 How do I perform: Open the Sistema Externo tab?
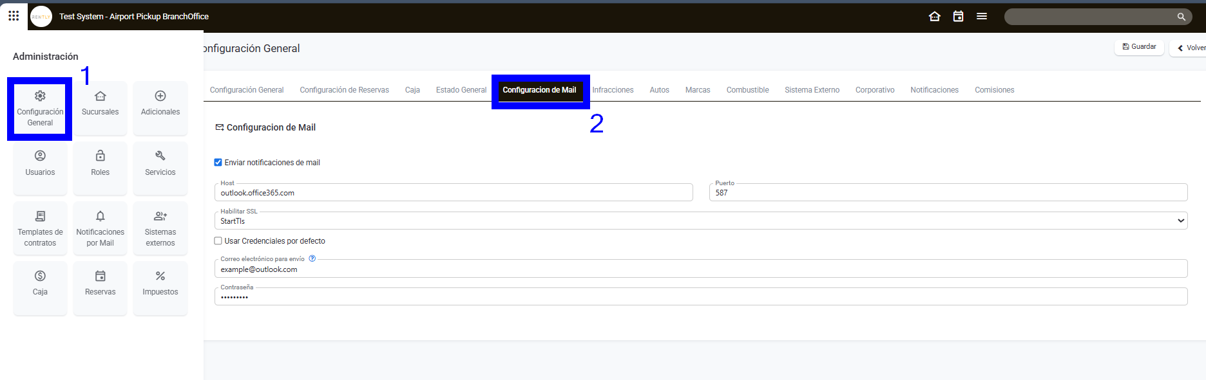point(812,90)
